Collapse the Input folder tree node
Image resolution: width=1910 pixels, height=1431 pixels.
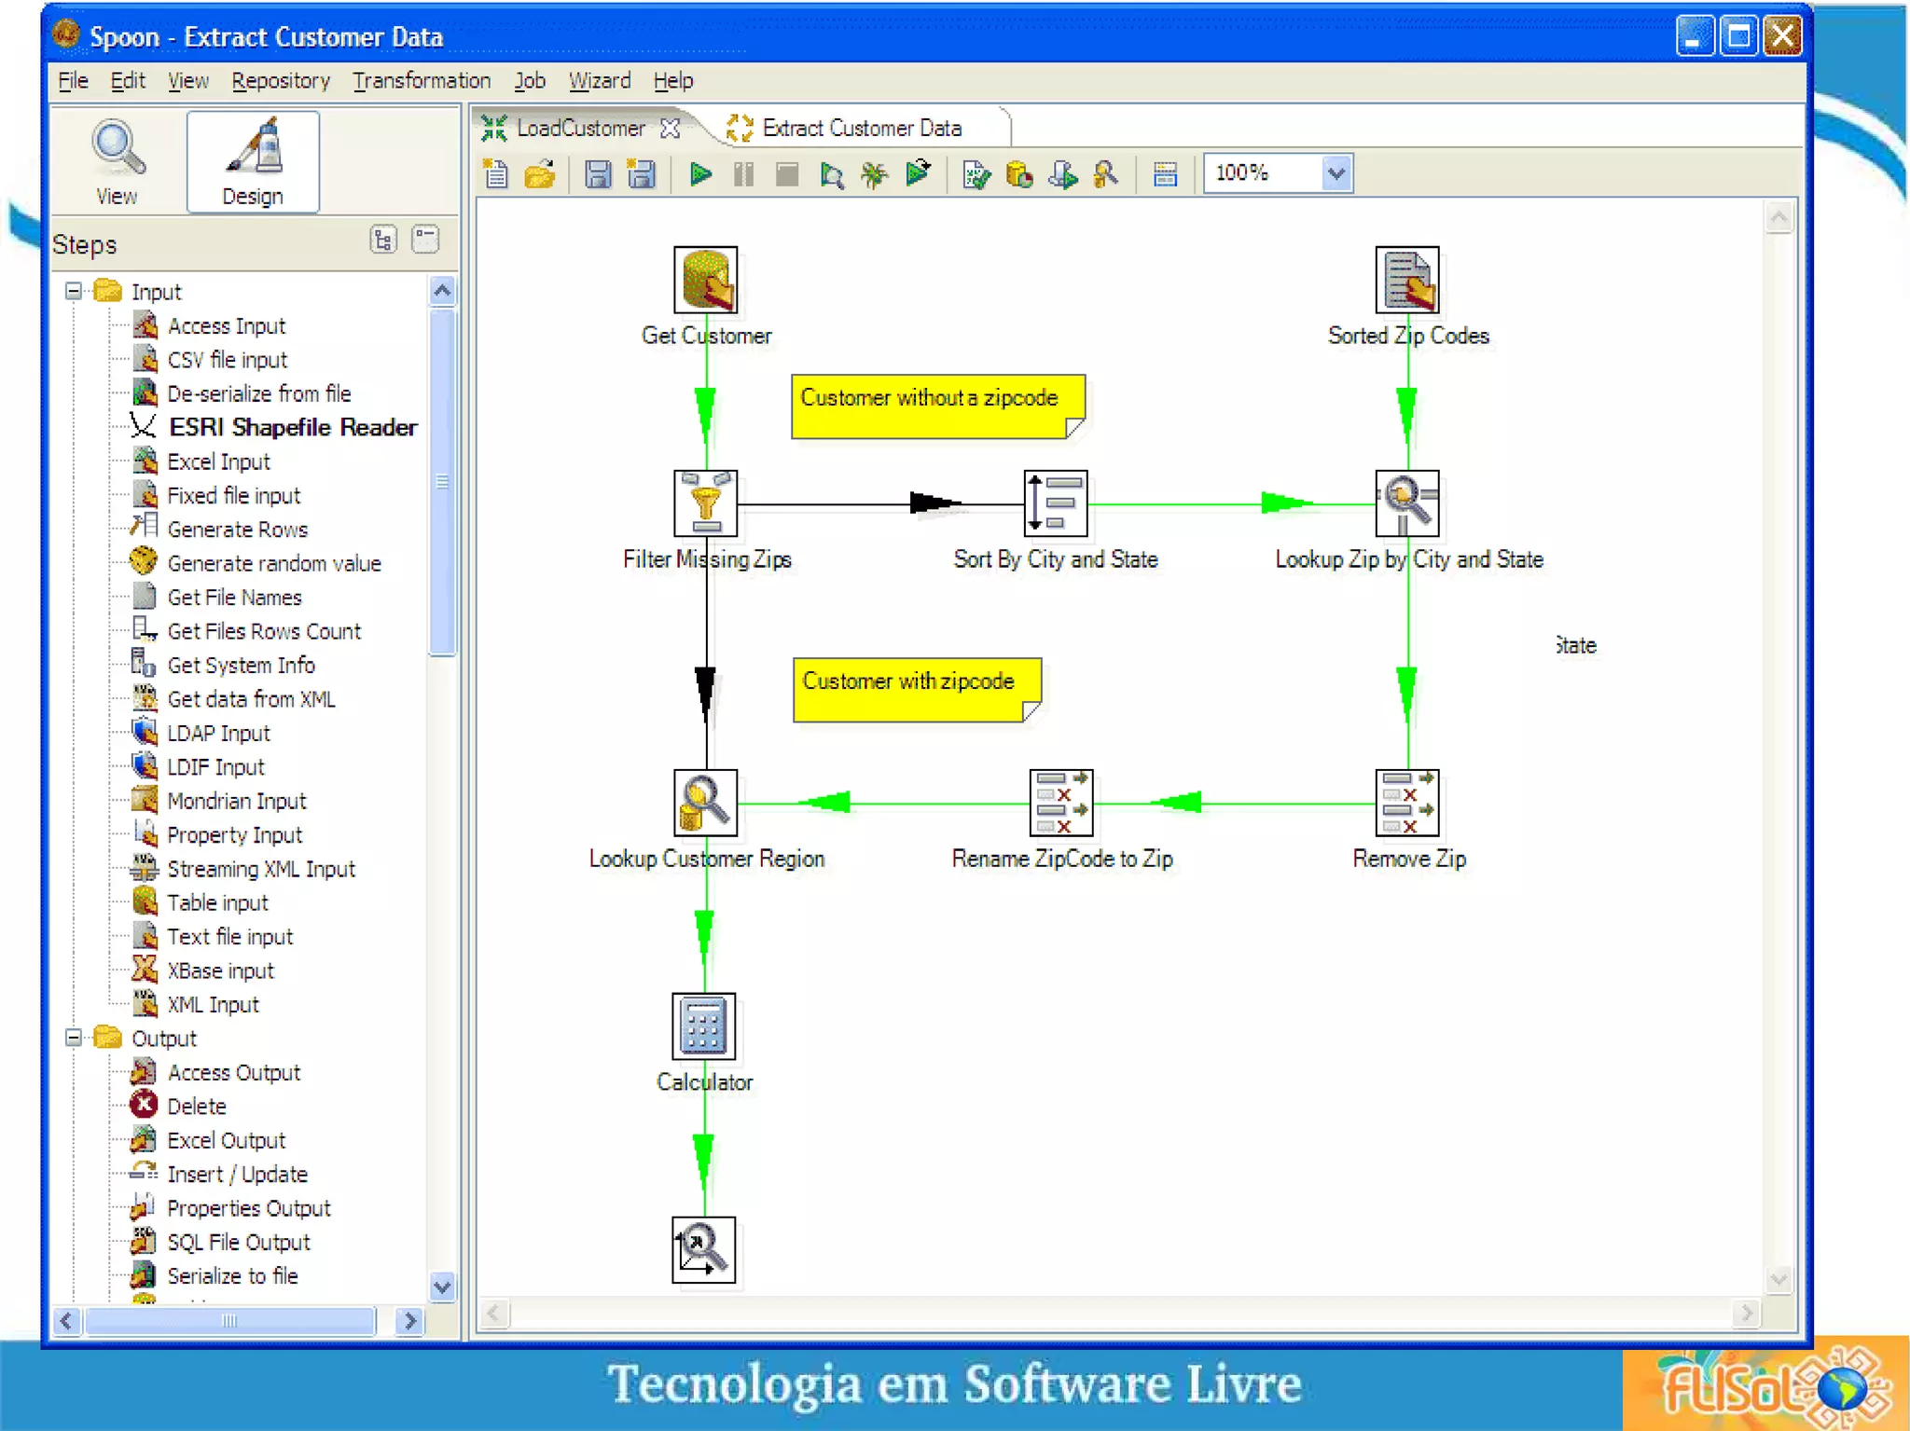[x=74, y=292]
